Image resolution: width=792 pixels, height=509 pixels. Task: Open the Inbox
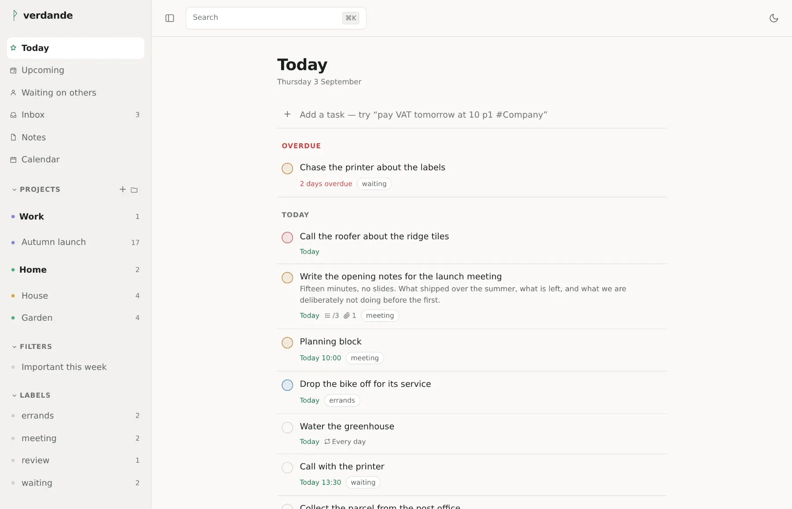pos(76,115)
